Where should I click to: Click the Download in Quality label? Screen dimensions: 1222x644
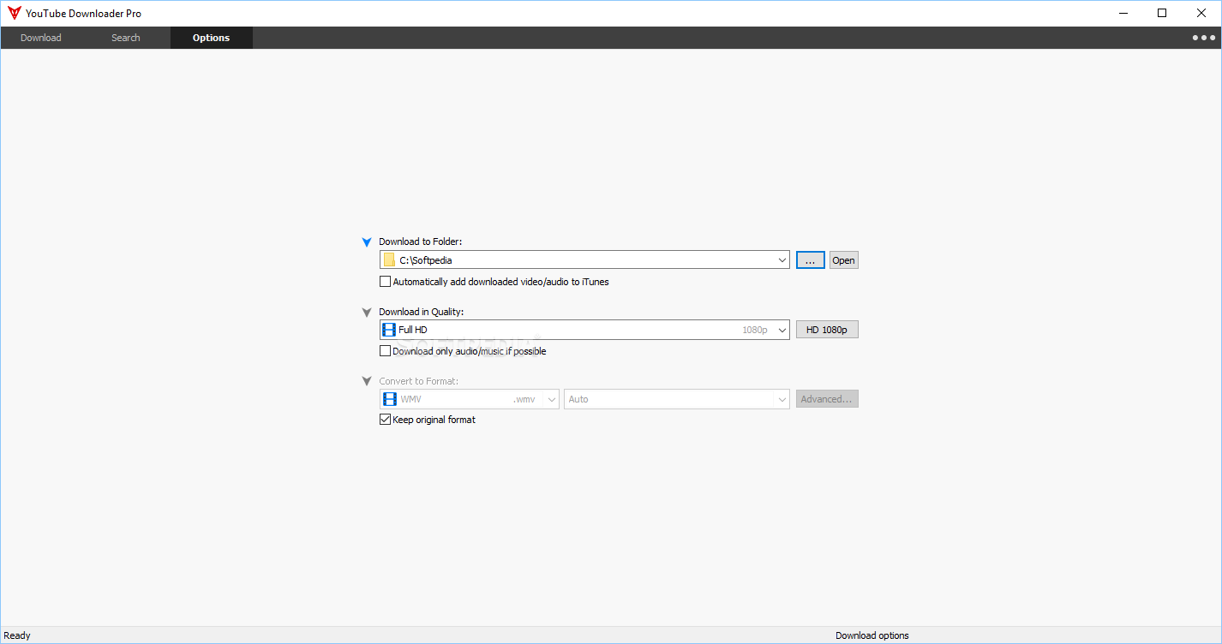coord(422,313)
